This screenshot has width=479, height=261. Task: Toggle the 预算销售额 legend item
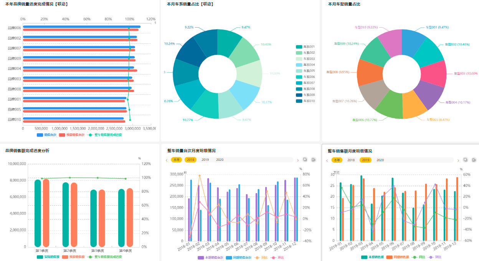[65, 257]
